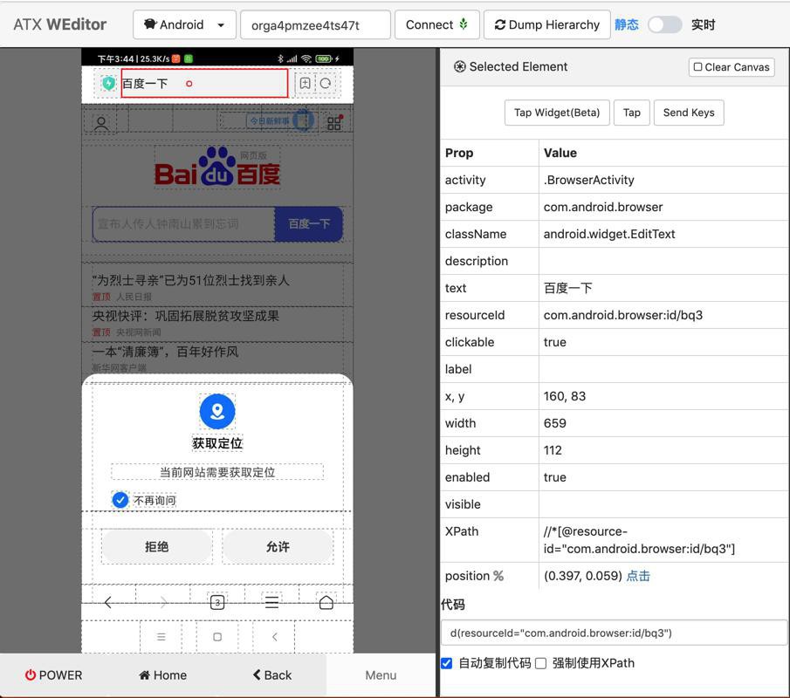Click the generated code field
Screen dimensions: 790x698
point(614,633)
